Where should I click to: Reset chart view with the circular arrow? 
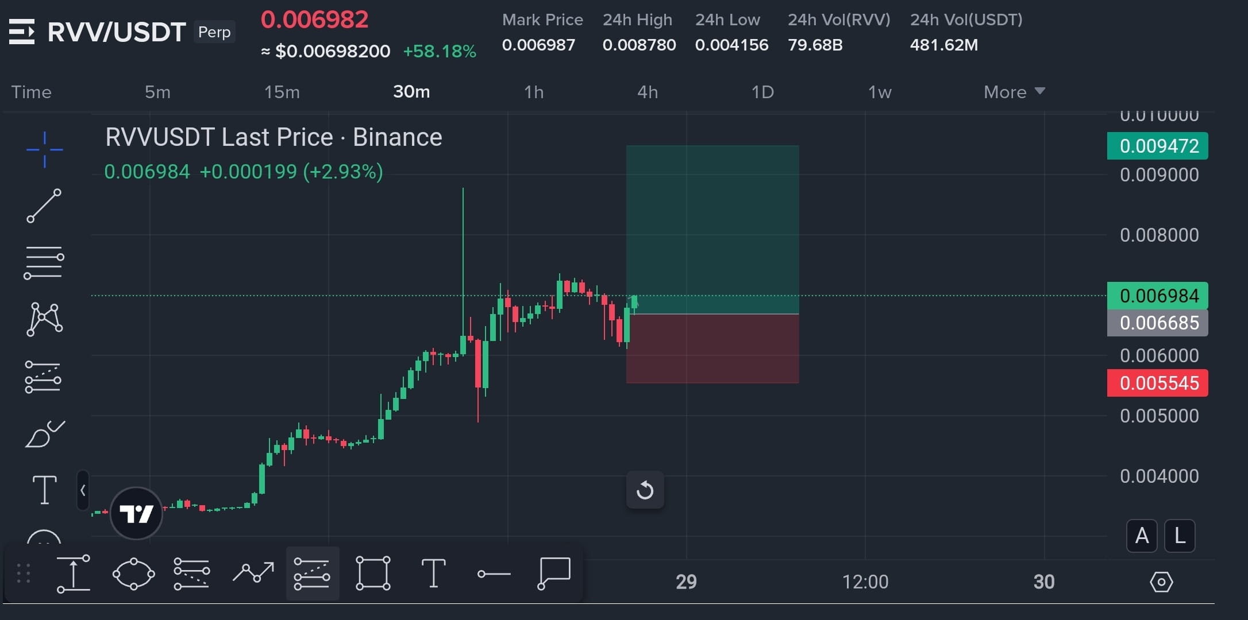[x=645, y=490]
